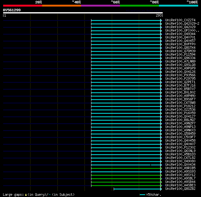This screenshot has height=197, width=201.
Task: Open the UniRef100_A9SBL7 label
Action: [x=180, y=179]
